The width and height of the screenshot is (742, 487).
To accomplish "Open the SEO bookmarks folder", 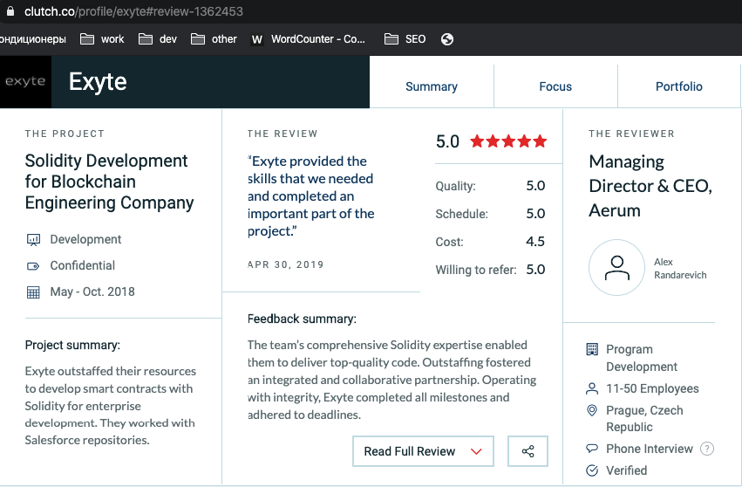I will pos(405,39).
